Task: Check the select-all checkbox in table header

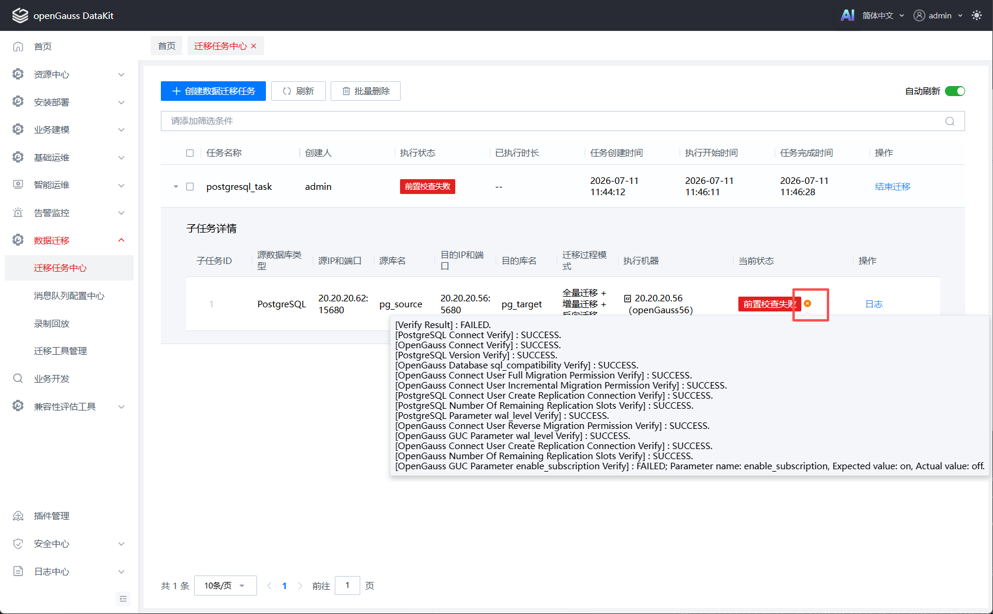Action: tap(190, 153)
